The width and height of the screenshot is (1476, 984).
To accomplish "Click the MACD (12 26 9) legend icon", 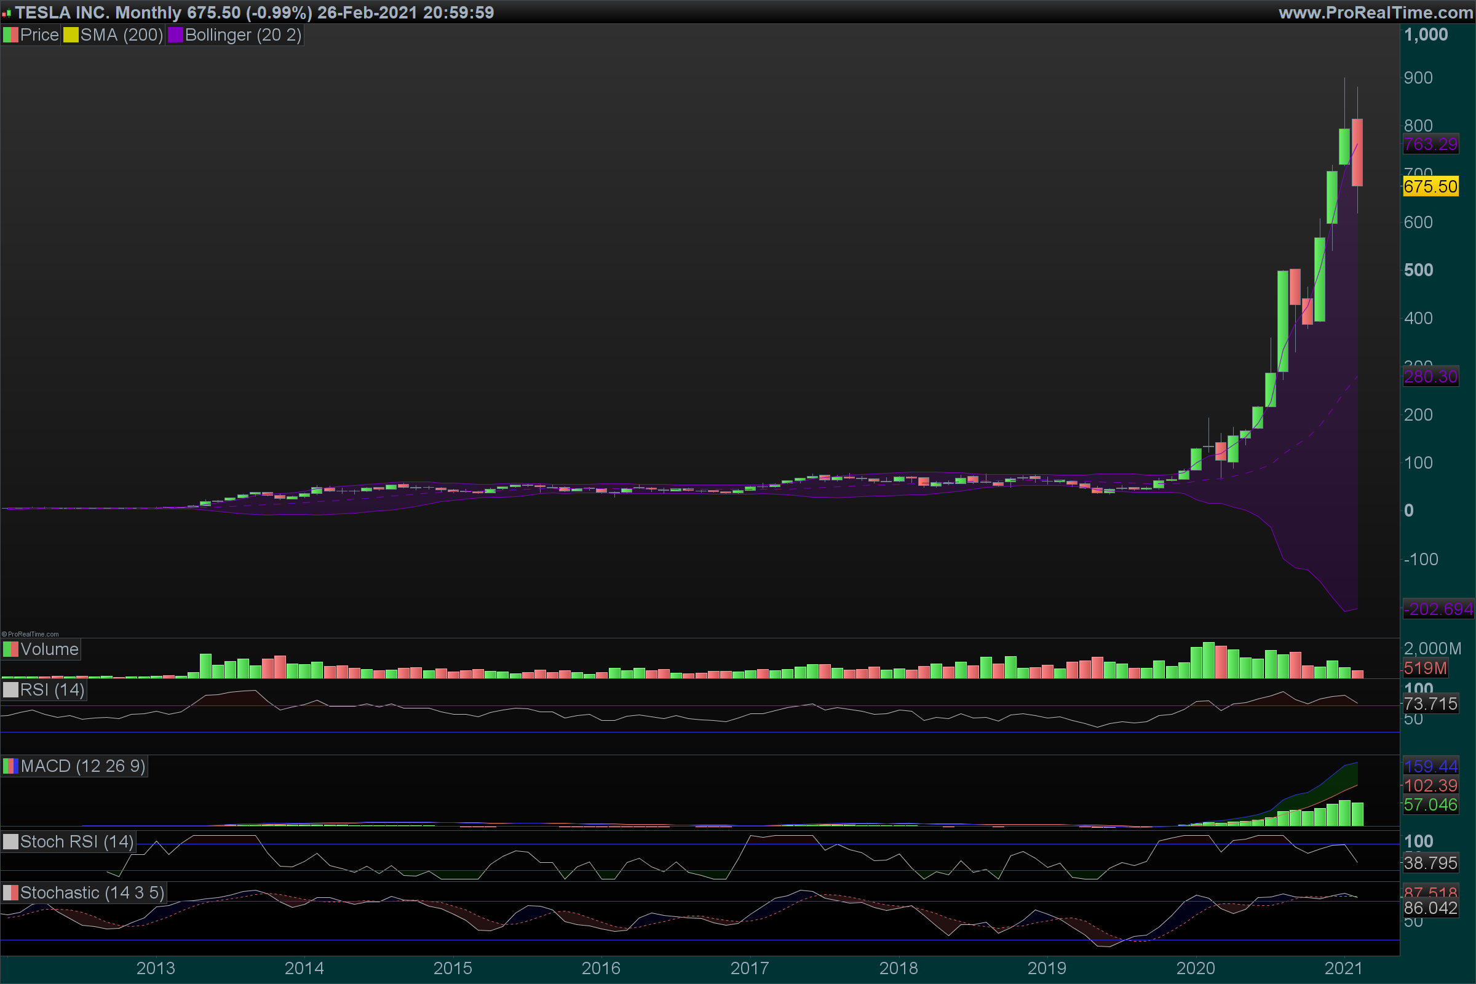I will tap(10, 766).
